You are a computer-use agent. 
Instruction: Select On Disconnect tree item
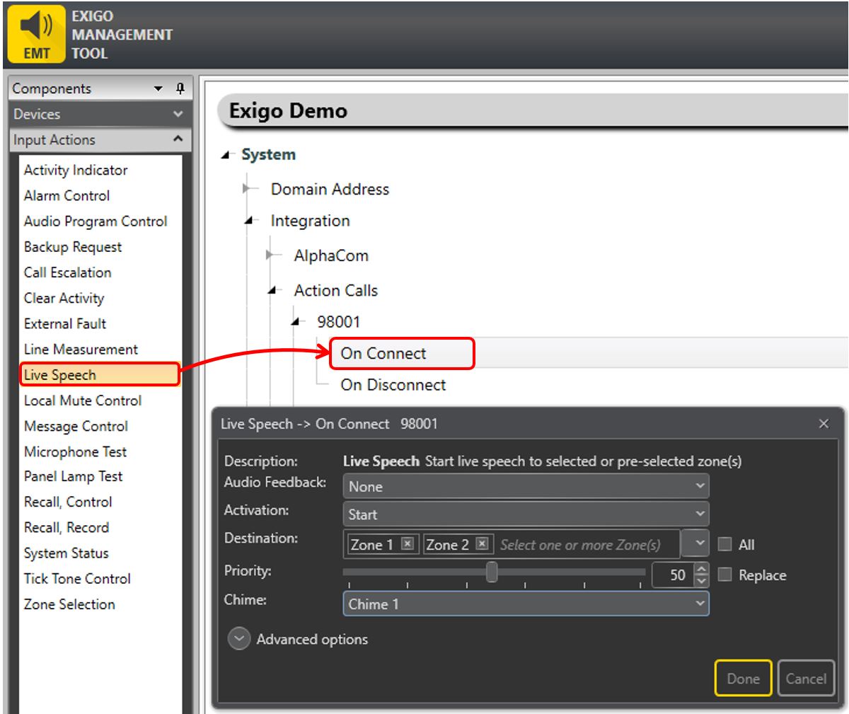393,385
